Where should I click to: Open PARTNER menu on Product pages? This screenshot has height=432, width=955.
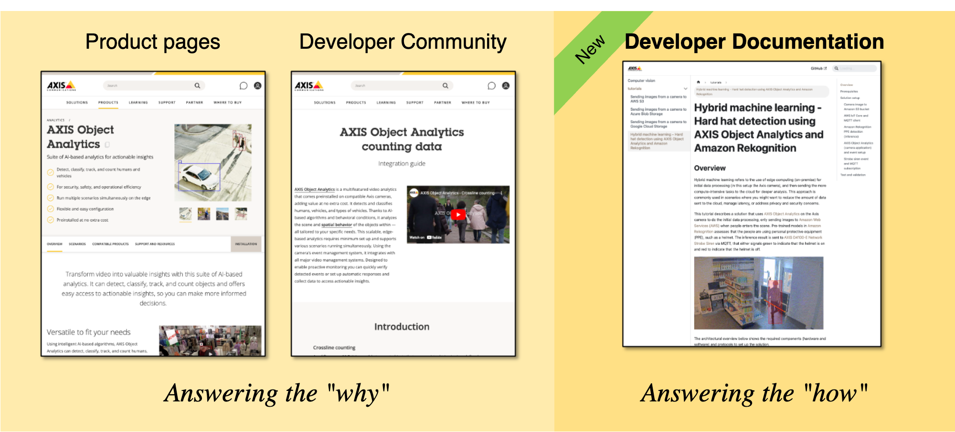[194, 102]
